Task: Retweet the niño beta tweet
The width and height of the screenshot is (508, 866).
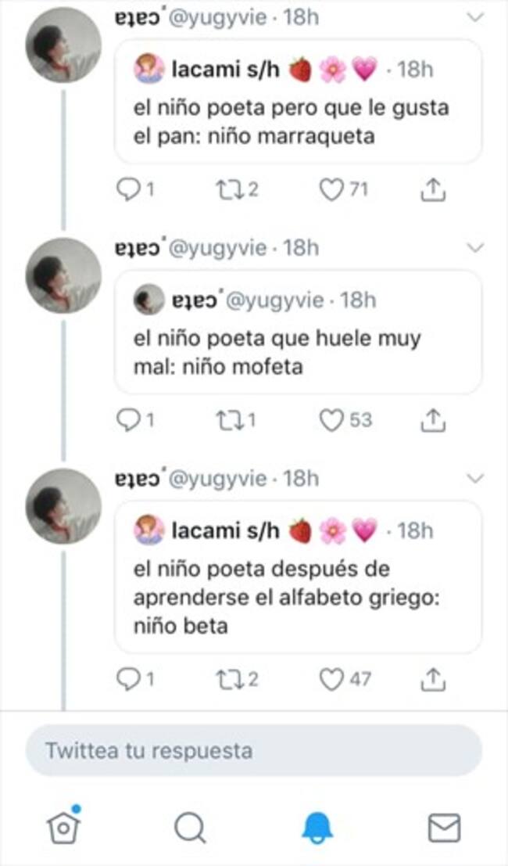Action: (x=231, y=679)
